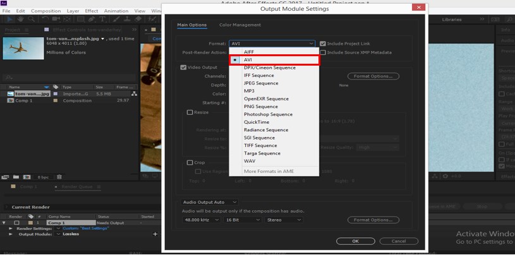
Task: Expand the Output Module triangle
Action: point(11,234)
